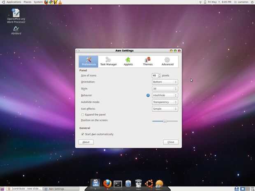This screenshot has width=255, height=191.
Task: Open OpenOffice.org Word Processor desktop icon
Action: coord(16,16)
